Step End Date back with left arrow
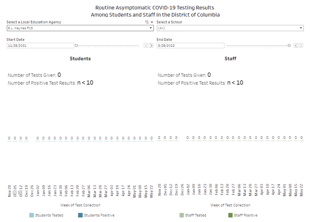Screen dimensions: 311x222 pyautogui.click(x=296, y=46)
